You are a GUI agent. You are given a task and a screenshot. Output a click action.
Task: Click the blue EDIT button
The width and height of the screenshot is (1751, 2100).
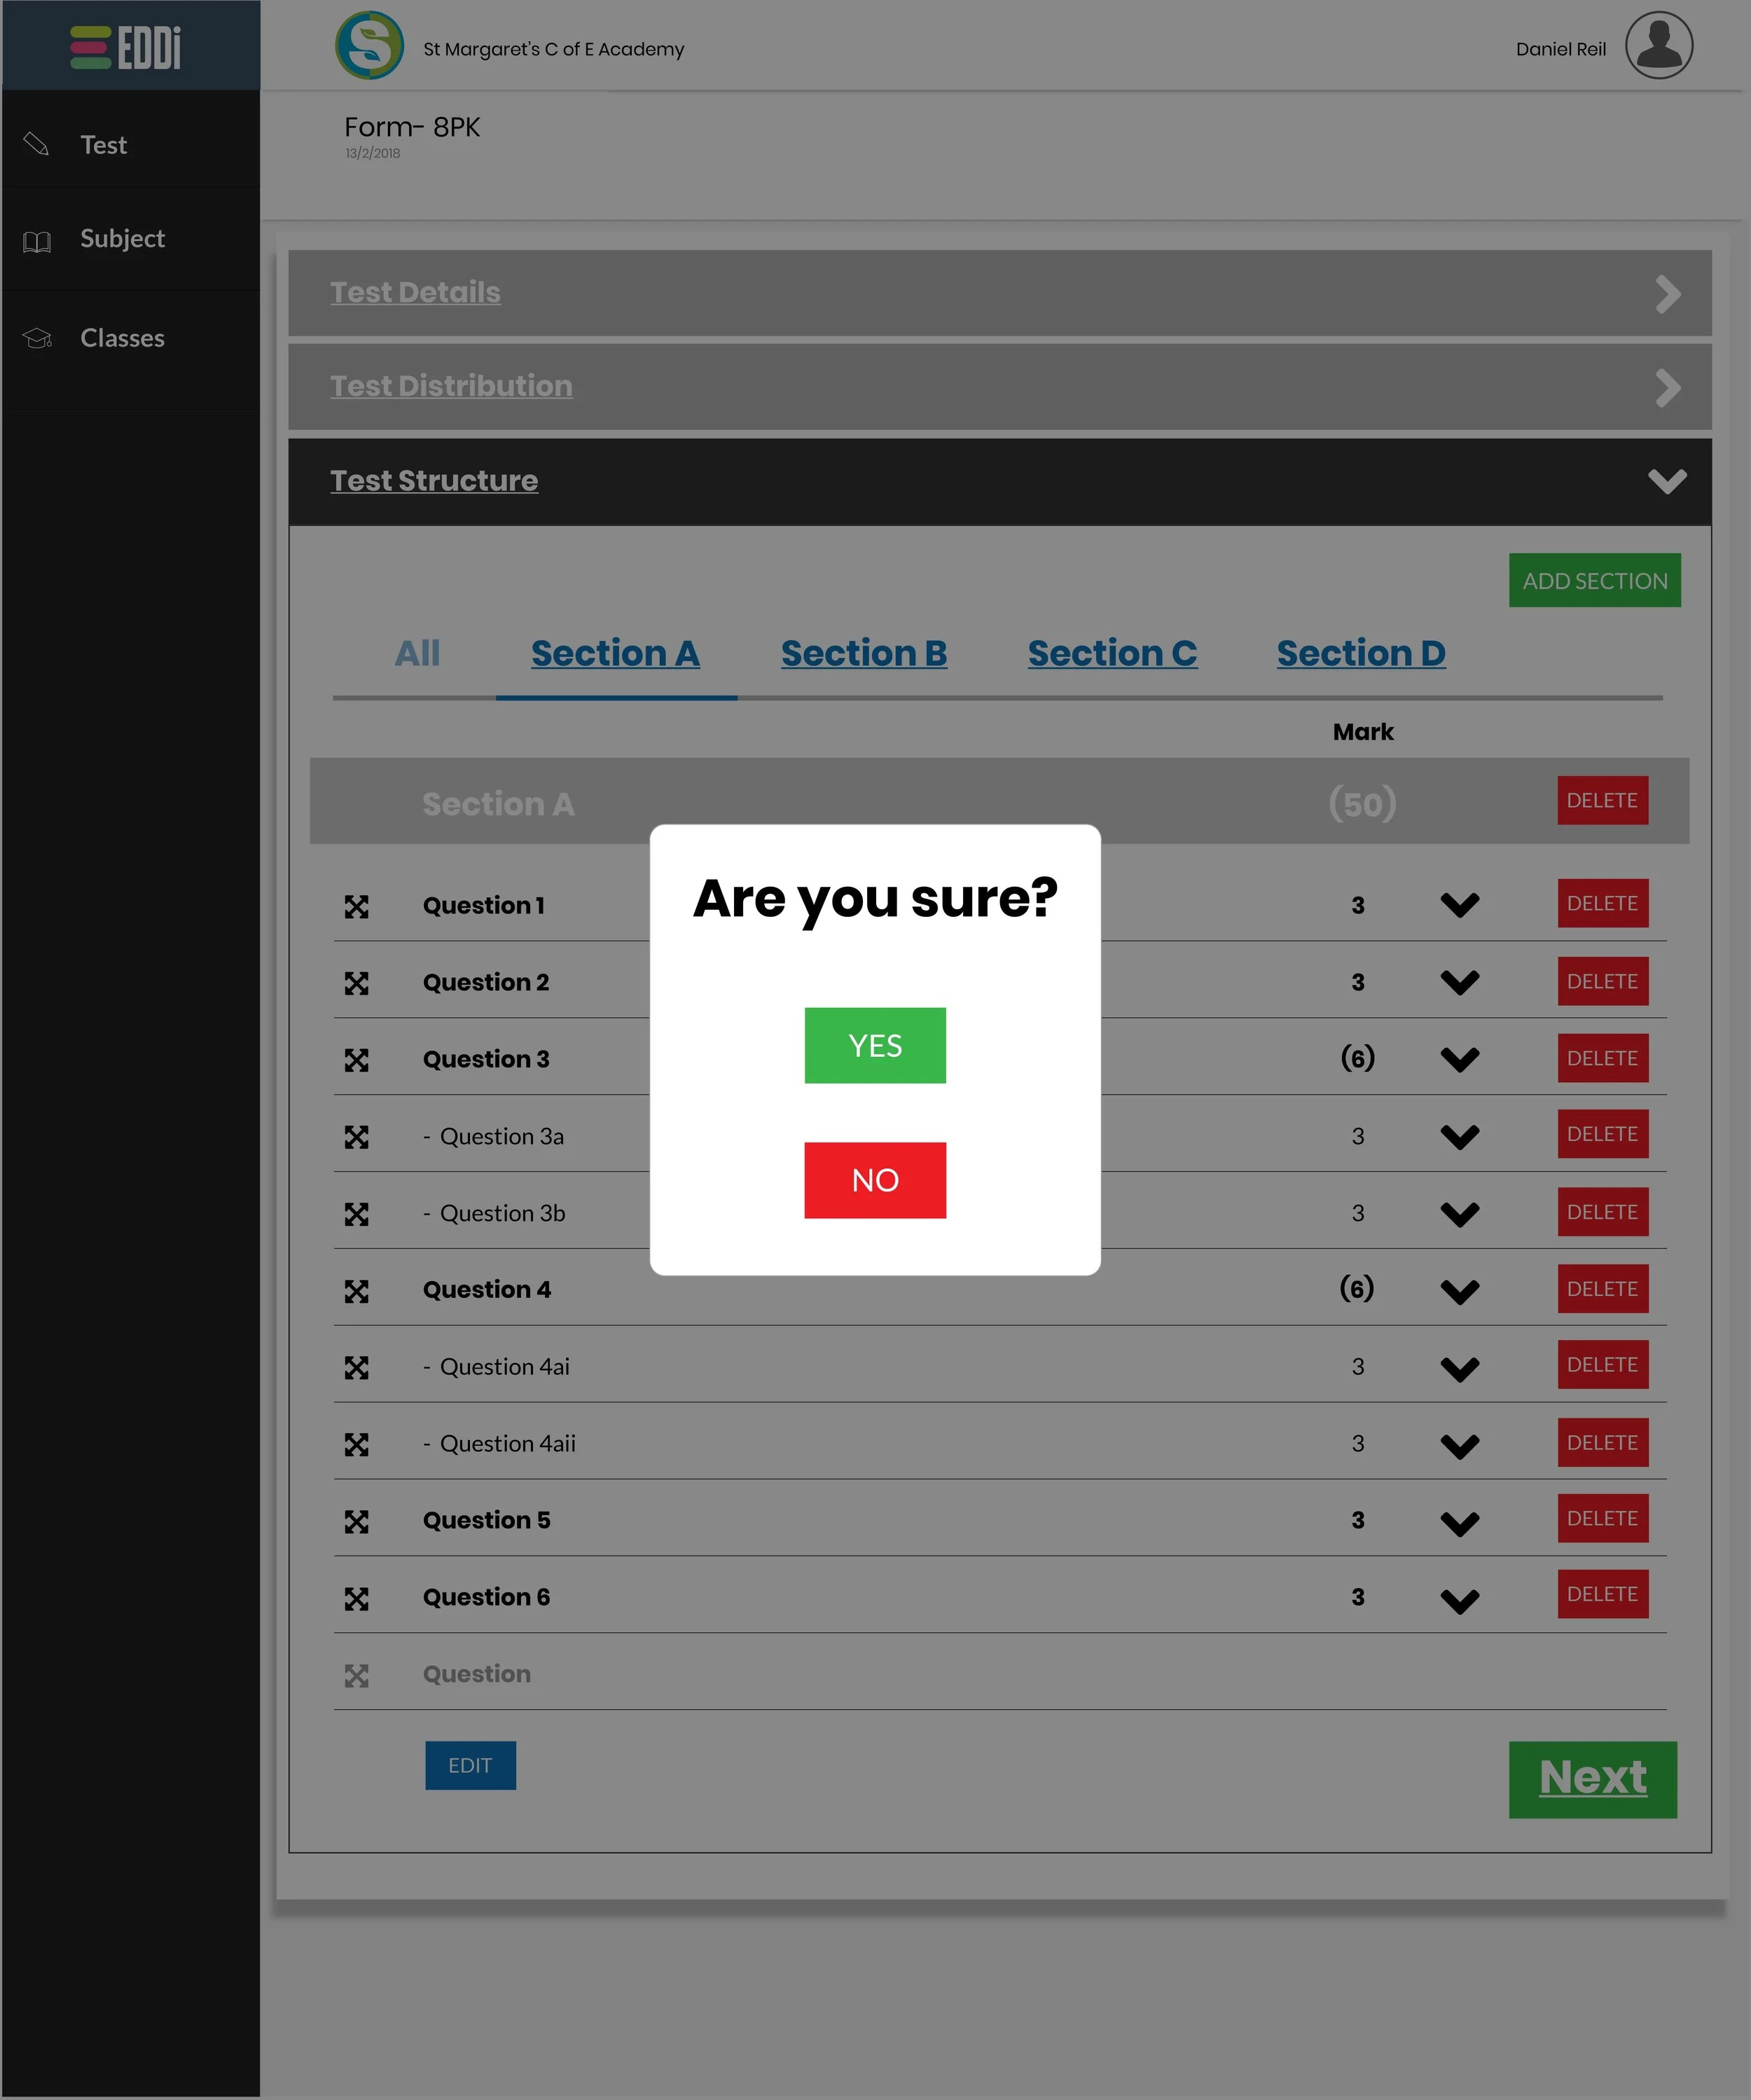[x=470, y=1765]
